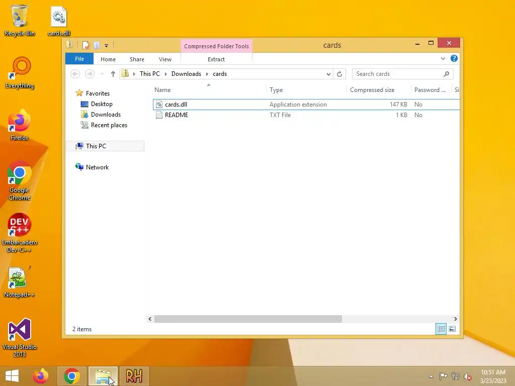Select Desktop in the navigation pane

[97, 104]
